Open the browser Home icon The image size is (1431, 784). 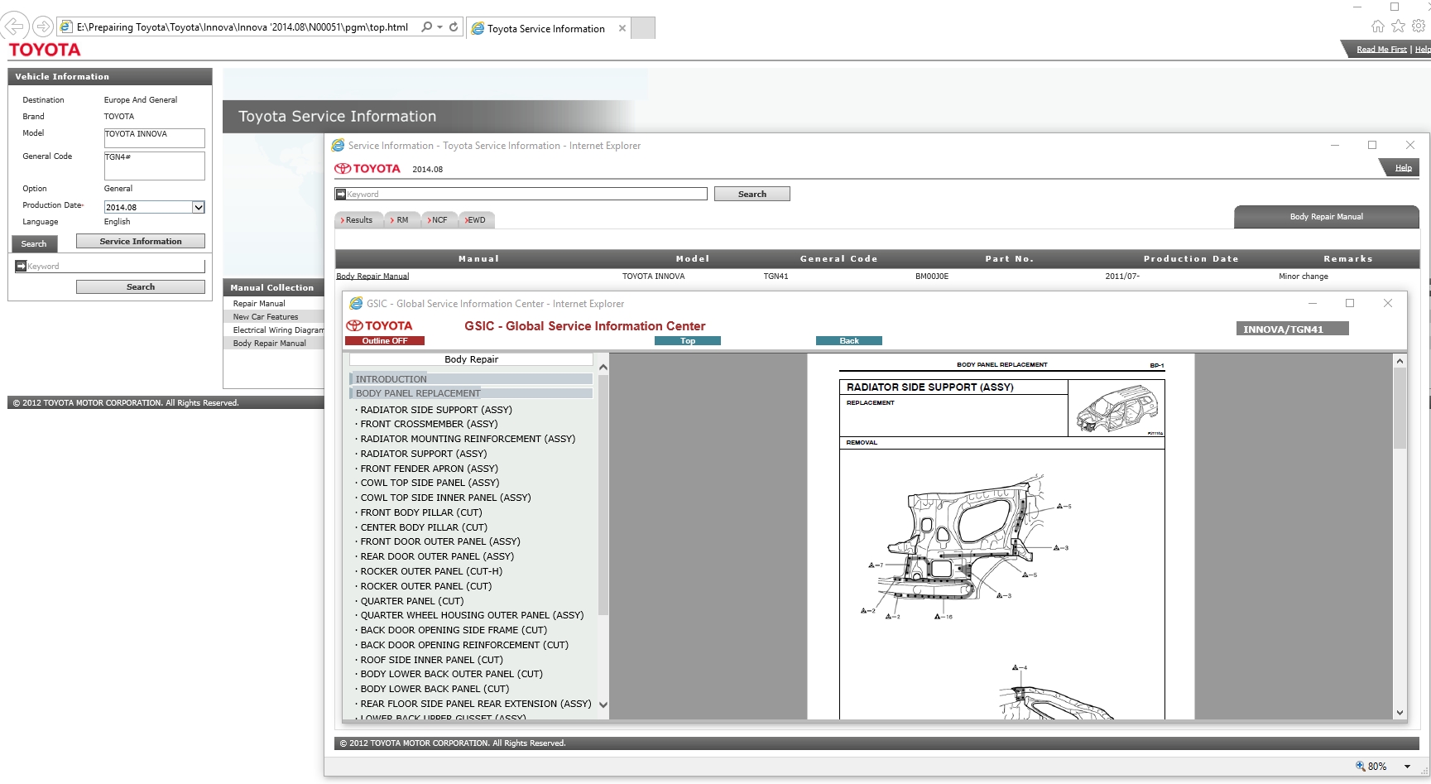(1377, 26)
